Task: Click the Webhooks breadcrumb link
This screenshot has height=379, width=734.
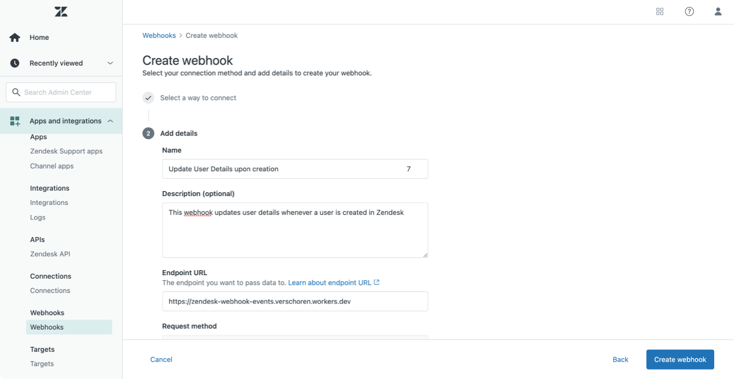Action: coord(159,36)
